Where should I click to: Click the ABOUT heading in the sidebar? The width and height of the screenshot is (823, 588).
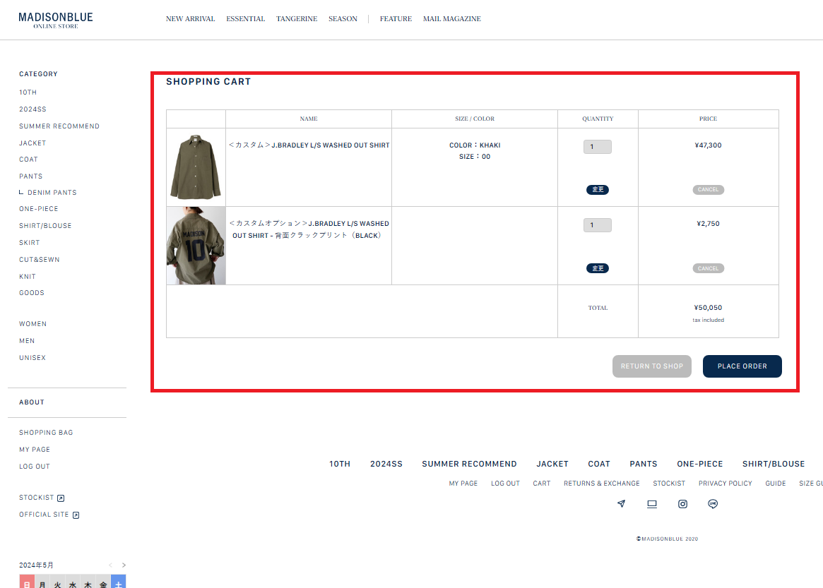(x=32, y=402)
